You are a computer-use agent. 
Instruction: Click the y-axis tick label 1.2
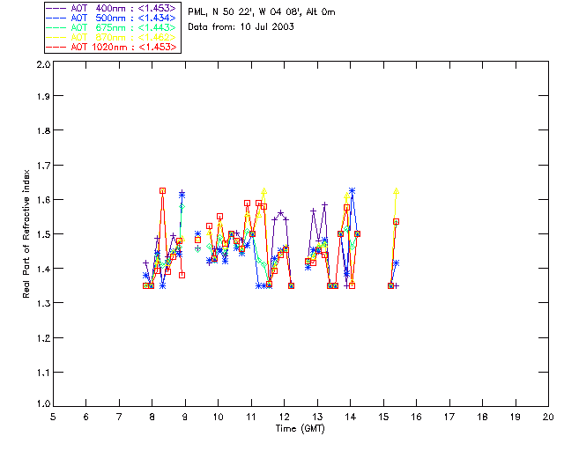[43, 338]
